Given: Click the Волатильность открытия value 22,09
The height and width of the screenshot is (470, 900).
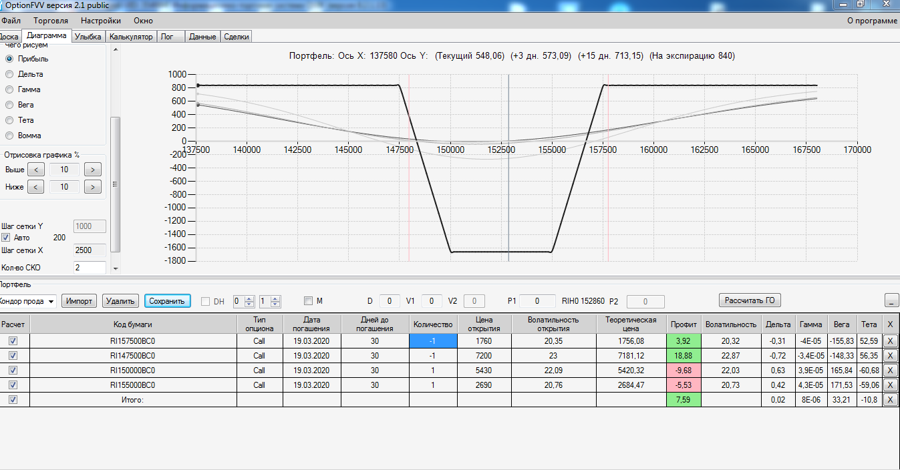Looking at the screenshot, I should [553, 370].
